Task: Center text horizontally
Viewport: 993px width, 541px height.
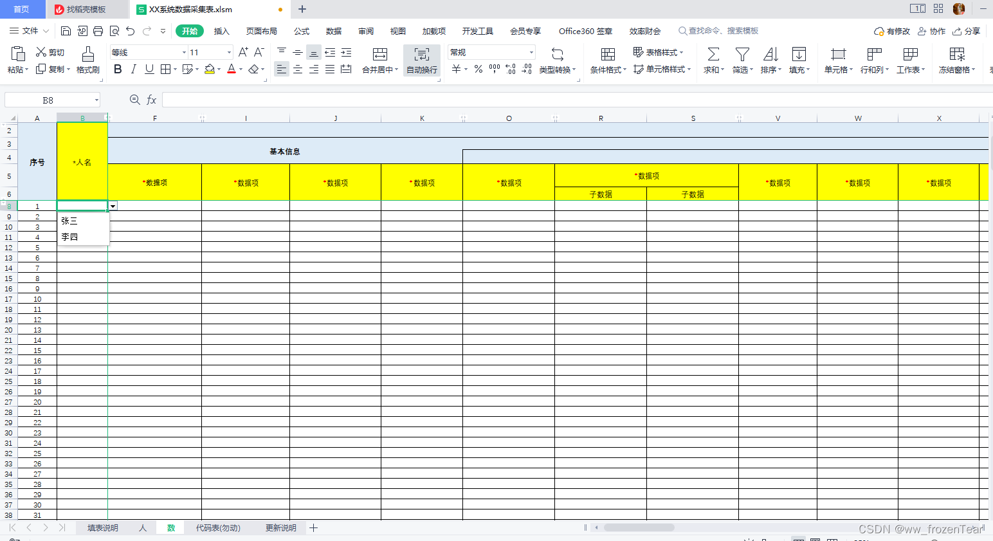Action: coord(298,69)
